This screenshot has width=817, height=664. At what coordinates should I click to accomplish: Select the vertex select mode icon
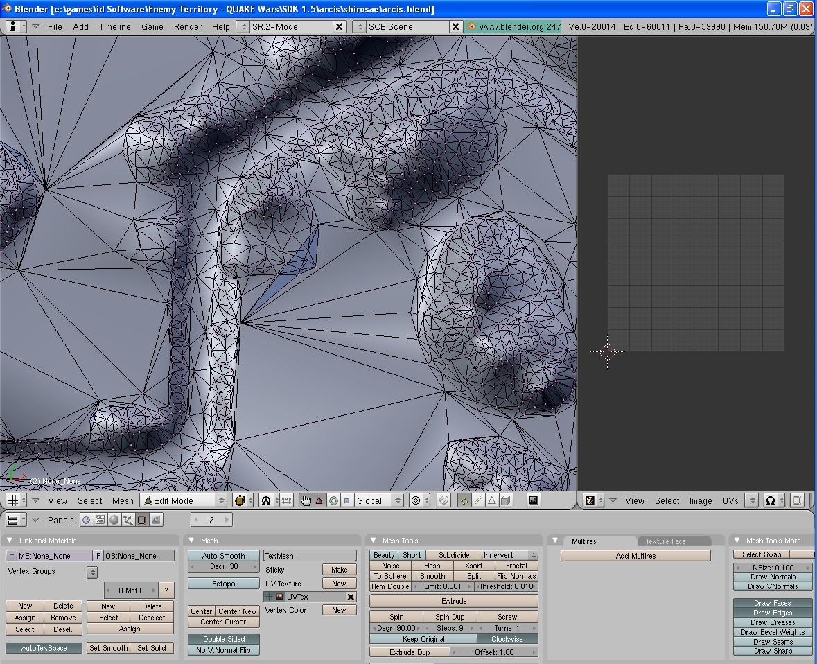464,500
